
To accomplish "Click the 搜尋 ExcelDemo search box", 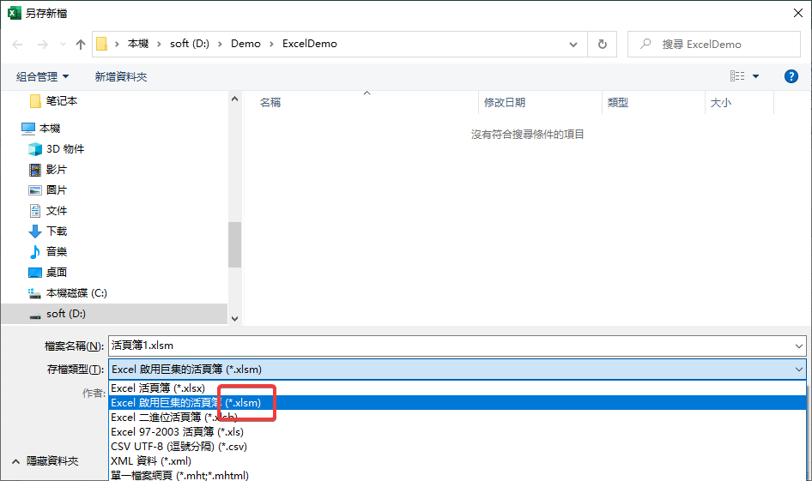I will [714, 45].
